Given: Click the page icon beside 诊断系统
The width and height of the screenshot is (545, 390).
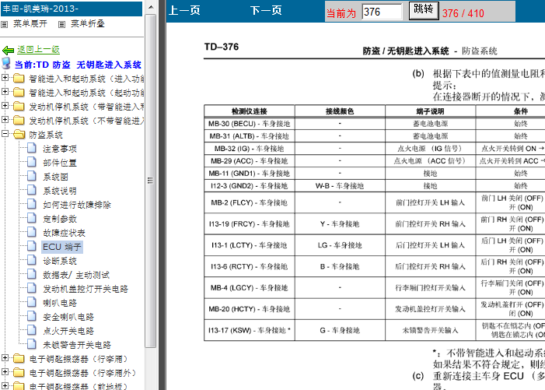Looking at the screenshot, I should (x=32, y=260).
